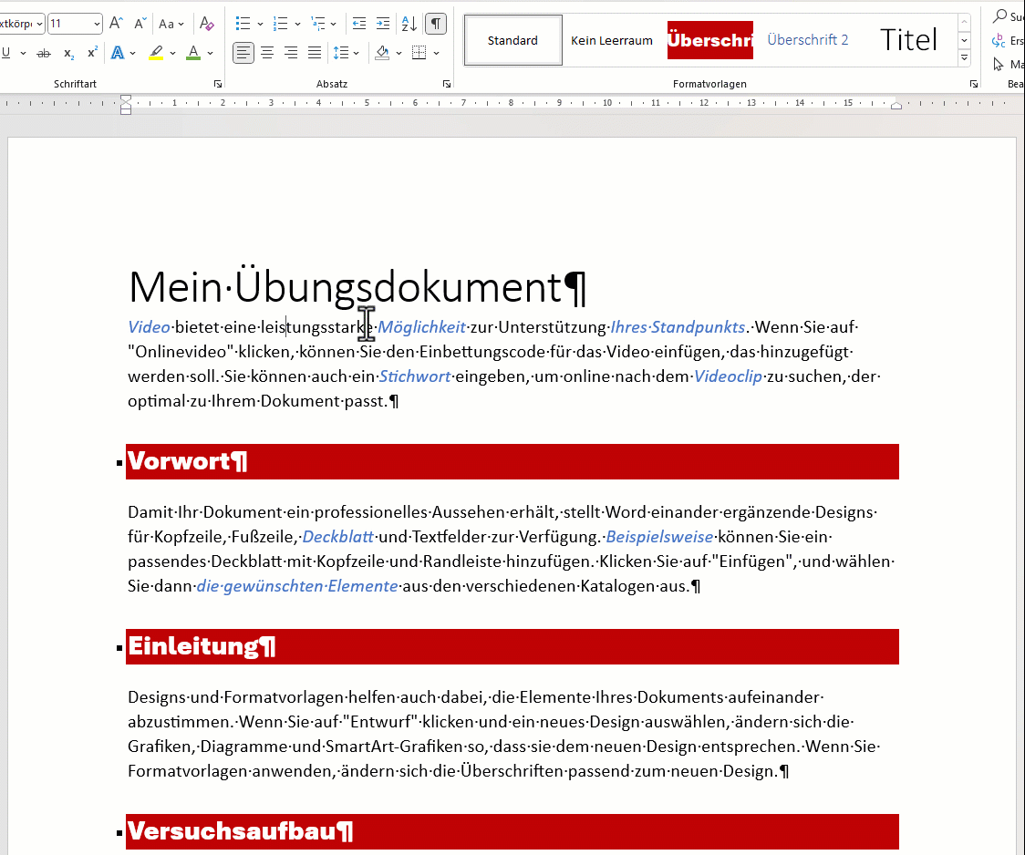Image resolution: width=1025 pixels, height=855 pixels.
Task: Toggle superscript formatting
Action: tap(92, 53)
